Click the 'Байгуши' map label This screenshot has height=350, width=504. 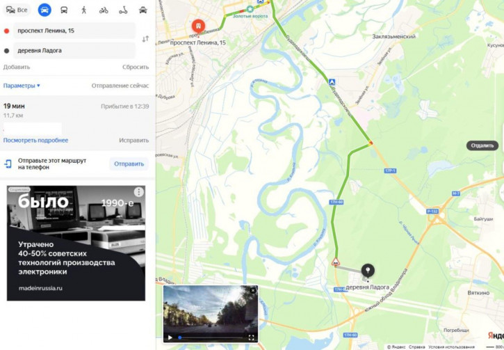click(483, 218)
